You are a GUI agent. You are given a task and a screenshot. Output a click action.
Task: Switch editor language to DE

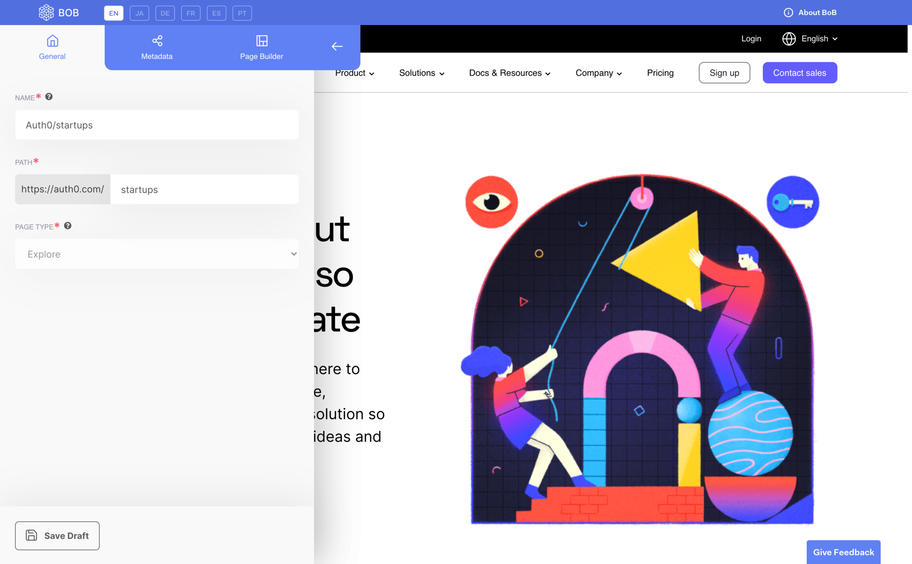[x=165, y=13]
